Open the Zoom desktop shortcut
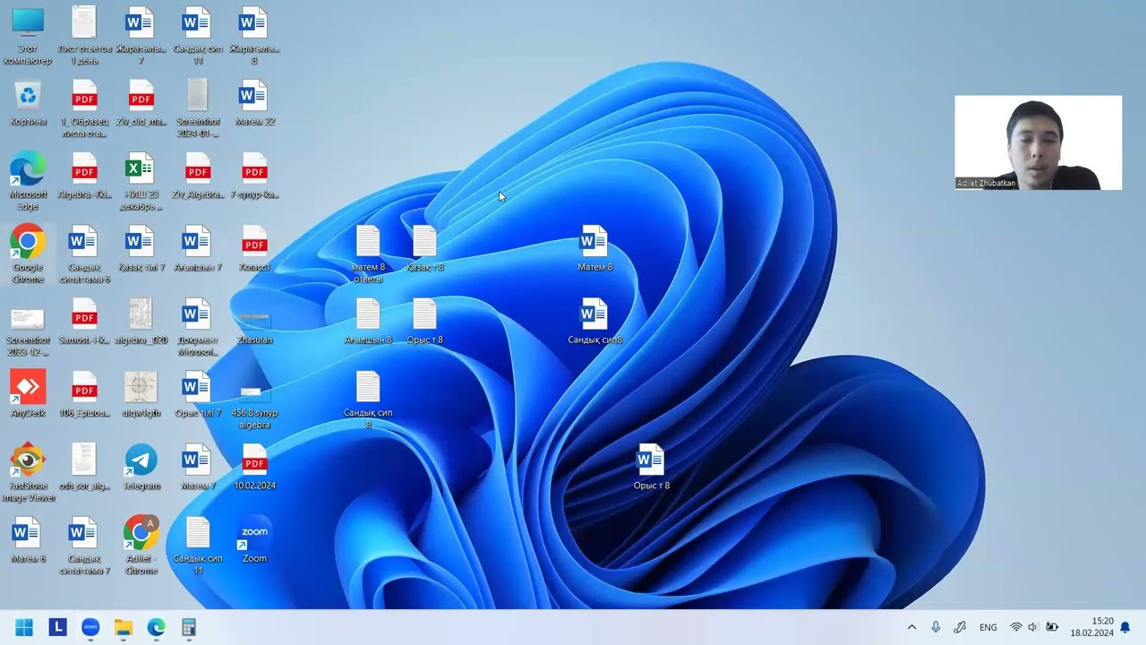Image resolution: width=1146 pixels, height=645 pixels. 254,539
